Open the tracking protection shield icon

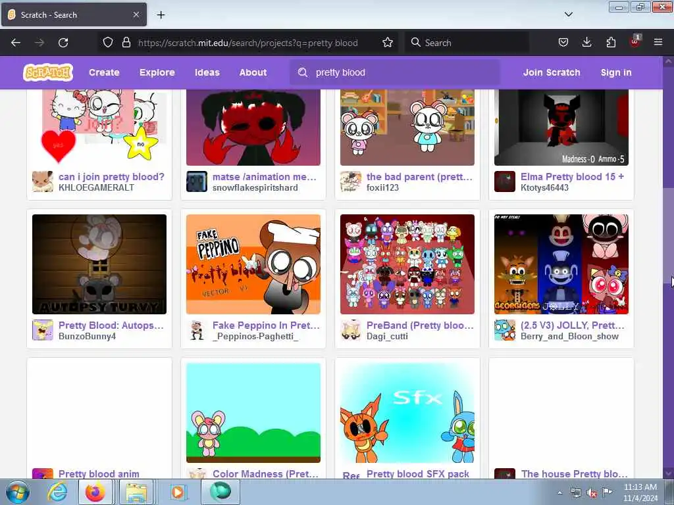tap(108, 43)
